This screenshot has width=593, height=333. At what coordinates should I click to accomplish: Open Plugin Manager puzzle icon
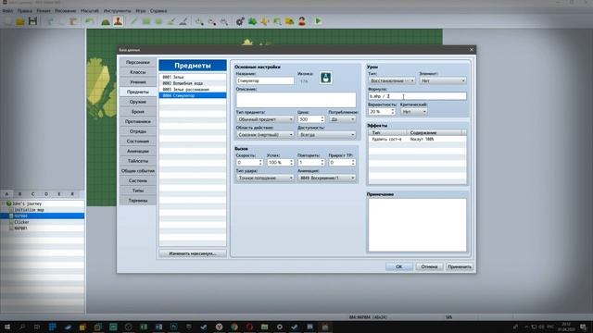(x=252, y=21)
